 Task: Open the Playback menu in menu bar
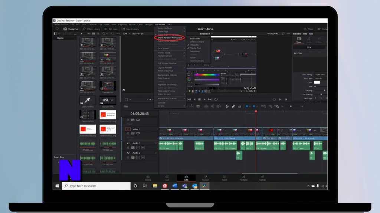click(x=122, y=24)
